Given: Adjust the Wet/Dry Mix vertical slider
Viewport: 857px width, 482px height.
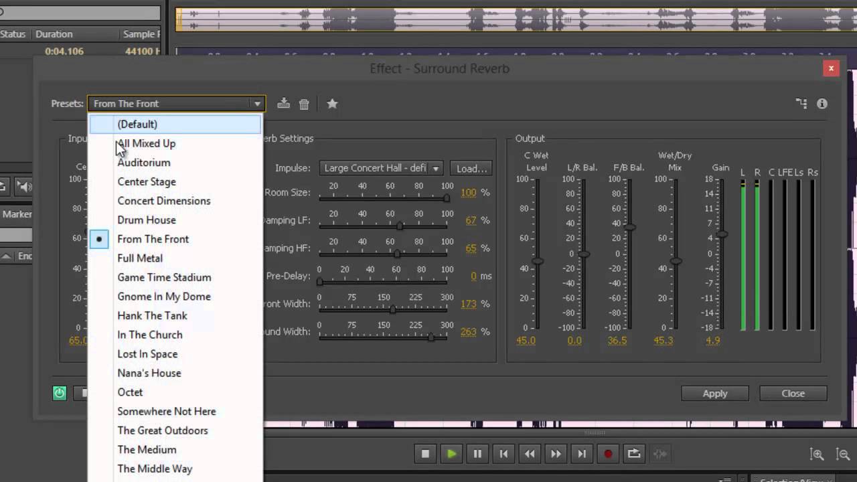Looking at the screenshot, I should [676, 261].
